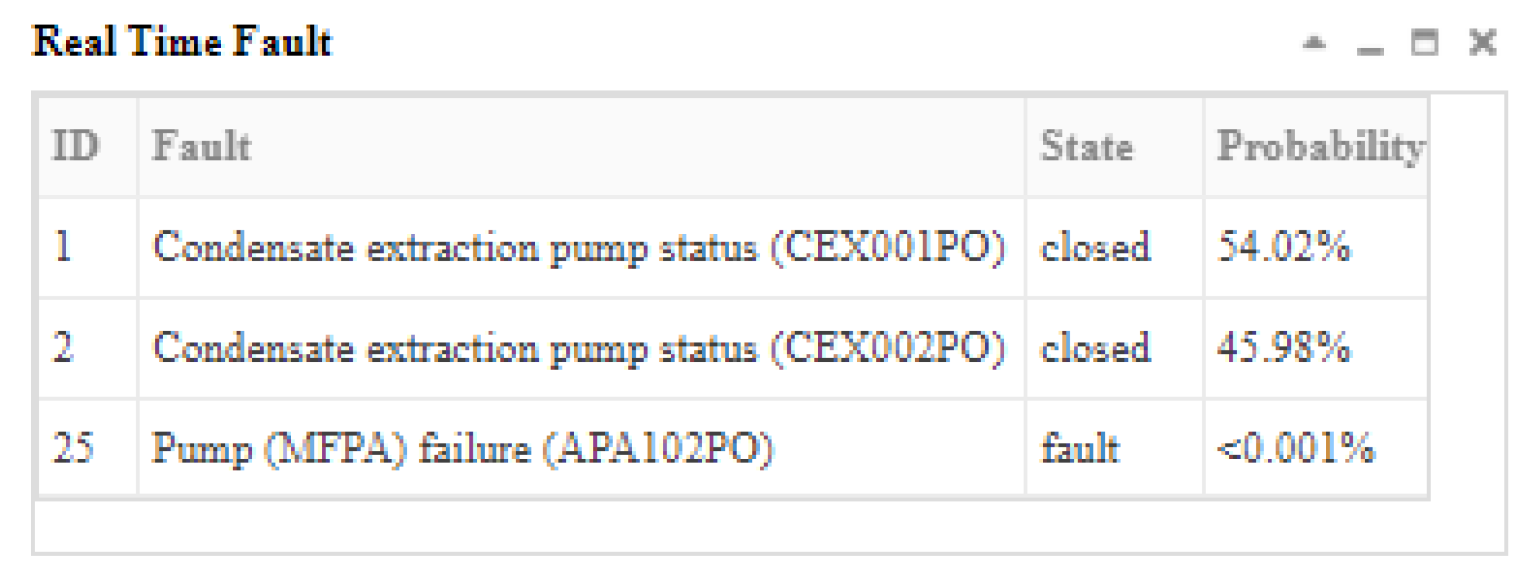Select the row ID 2 cell

tap(63, 347)
